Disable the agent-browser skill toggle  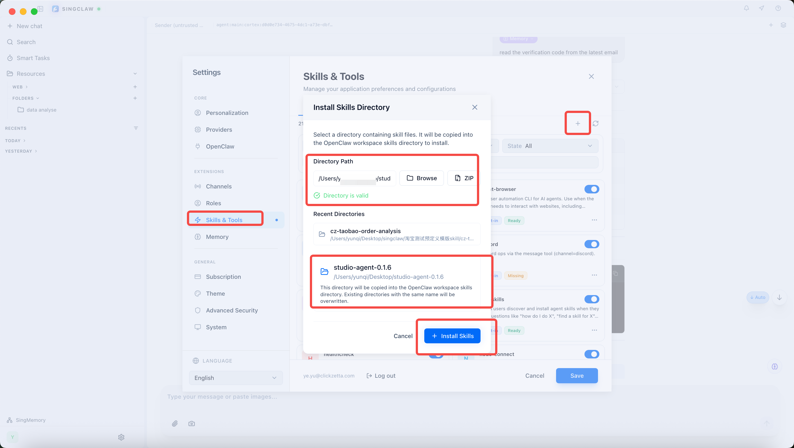click(591, 189)
